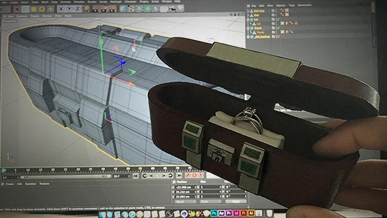This screenshot has height=218, width=387.
Task: Open Photoshop from the dock
Action: pos(214,213)
